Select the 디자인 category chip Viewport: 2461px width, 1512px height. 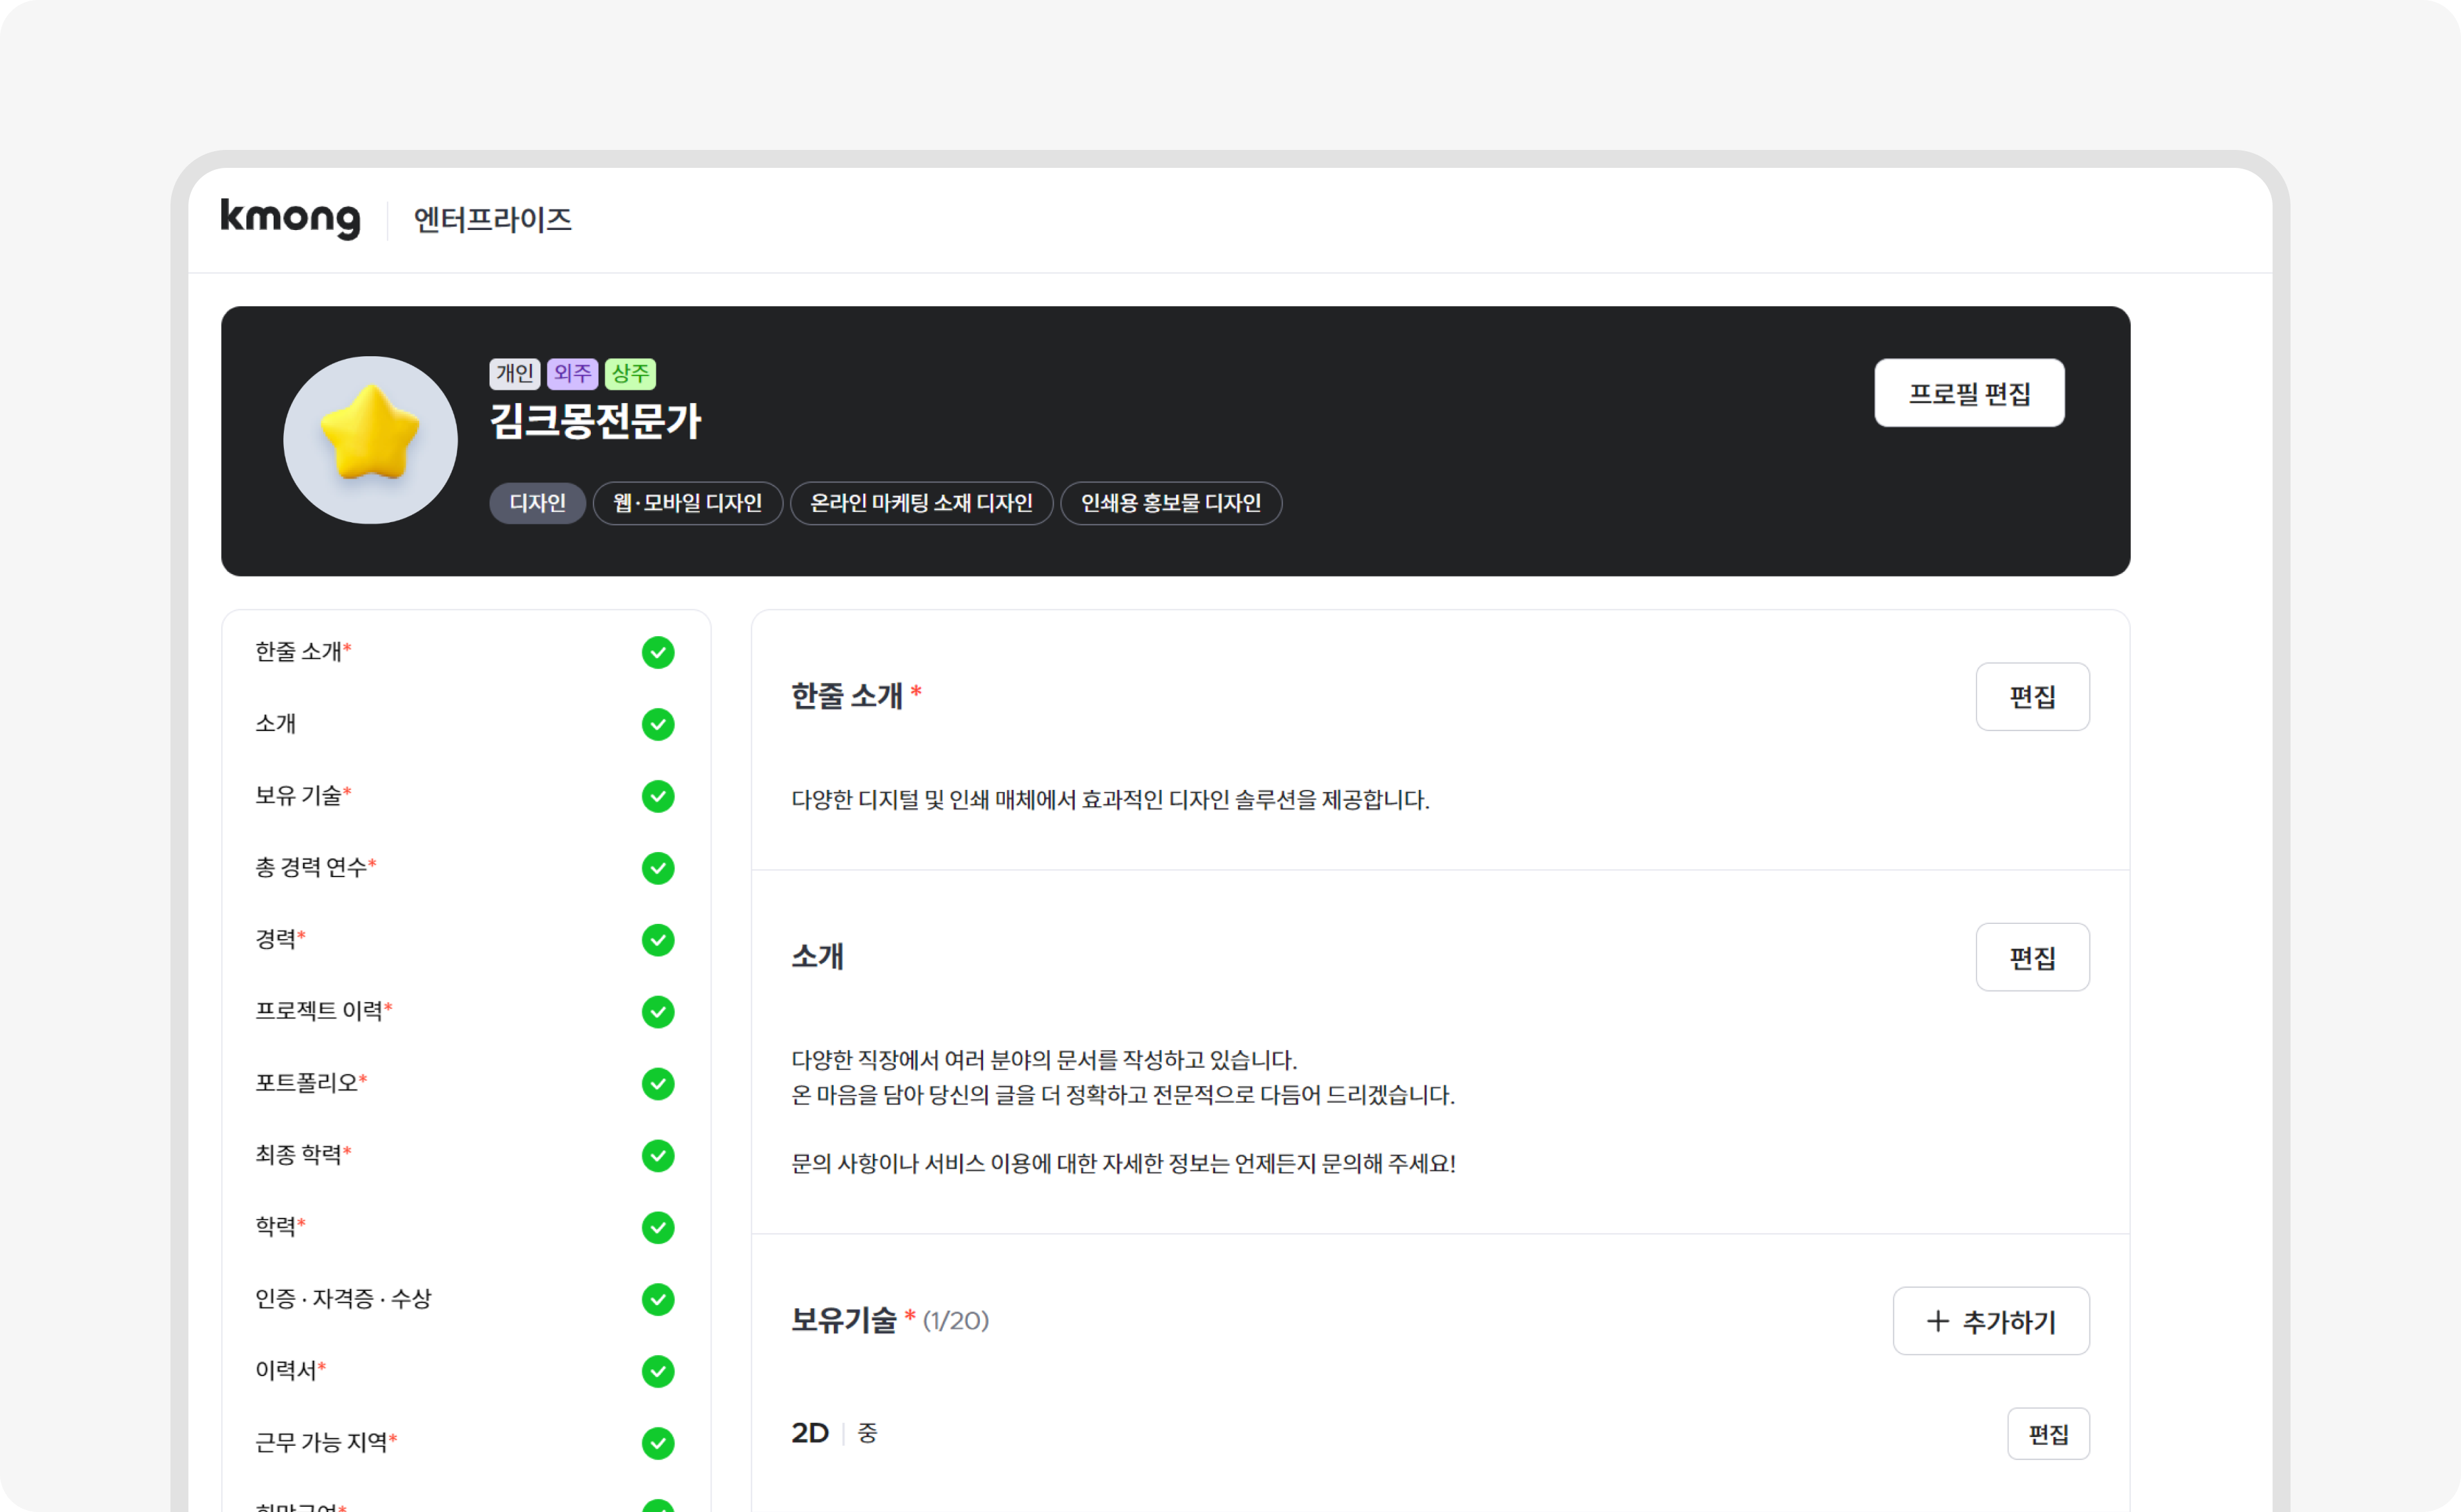pyautogui.click(x=537, y=503)
